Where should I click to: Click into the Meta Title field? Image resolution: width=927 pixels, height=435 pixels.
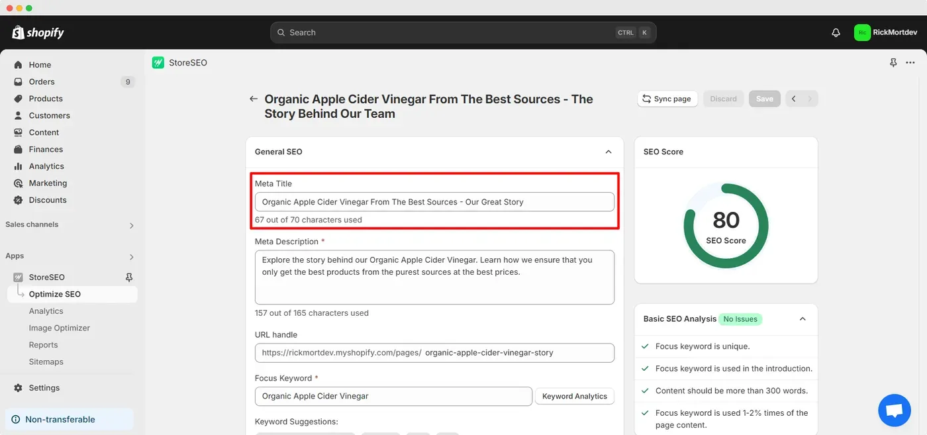coord(434,202)
